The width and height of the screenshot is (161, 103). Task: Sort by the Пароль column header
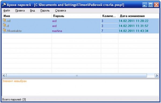pyautogui.click(x=76, y=16)
